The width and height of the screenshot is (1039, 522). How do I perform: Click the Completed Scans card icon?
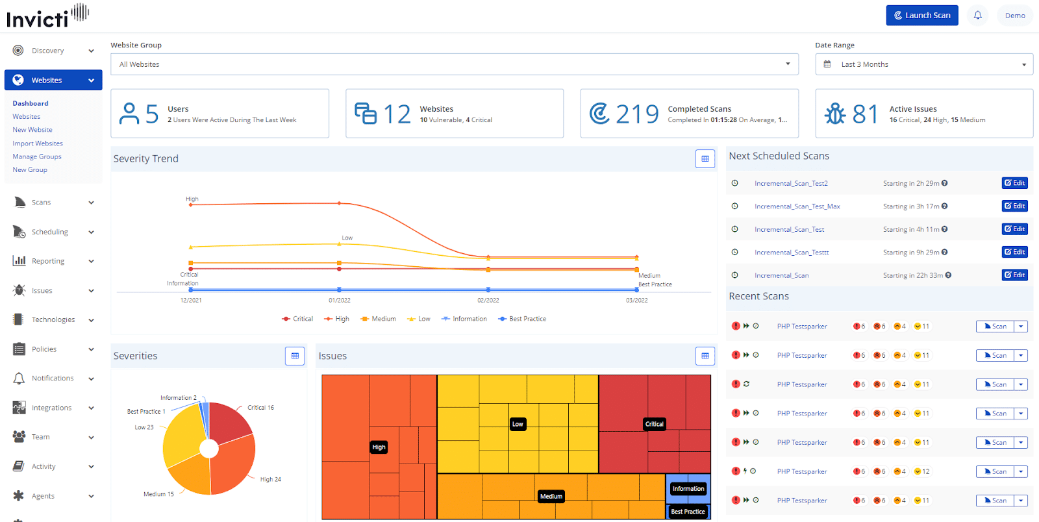(x=599, y=114)
